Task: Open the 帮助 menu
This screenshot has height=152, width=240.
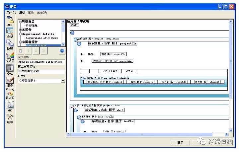Action: (x=31, y=13)
